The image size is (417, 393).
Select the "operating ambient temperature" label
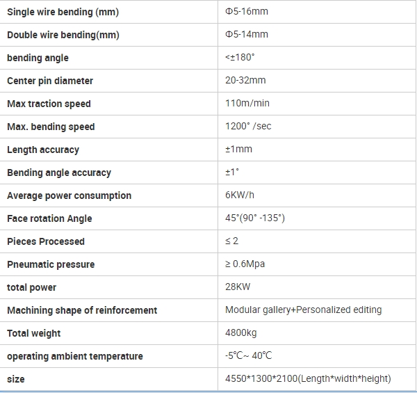[x=75, y=356]
